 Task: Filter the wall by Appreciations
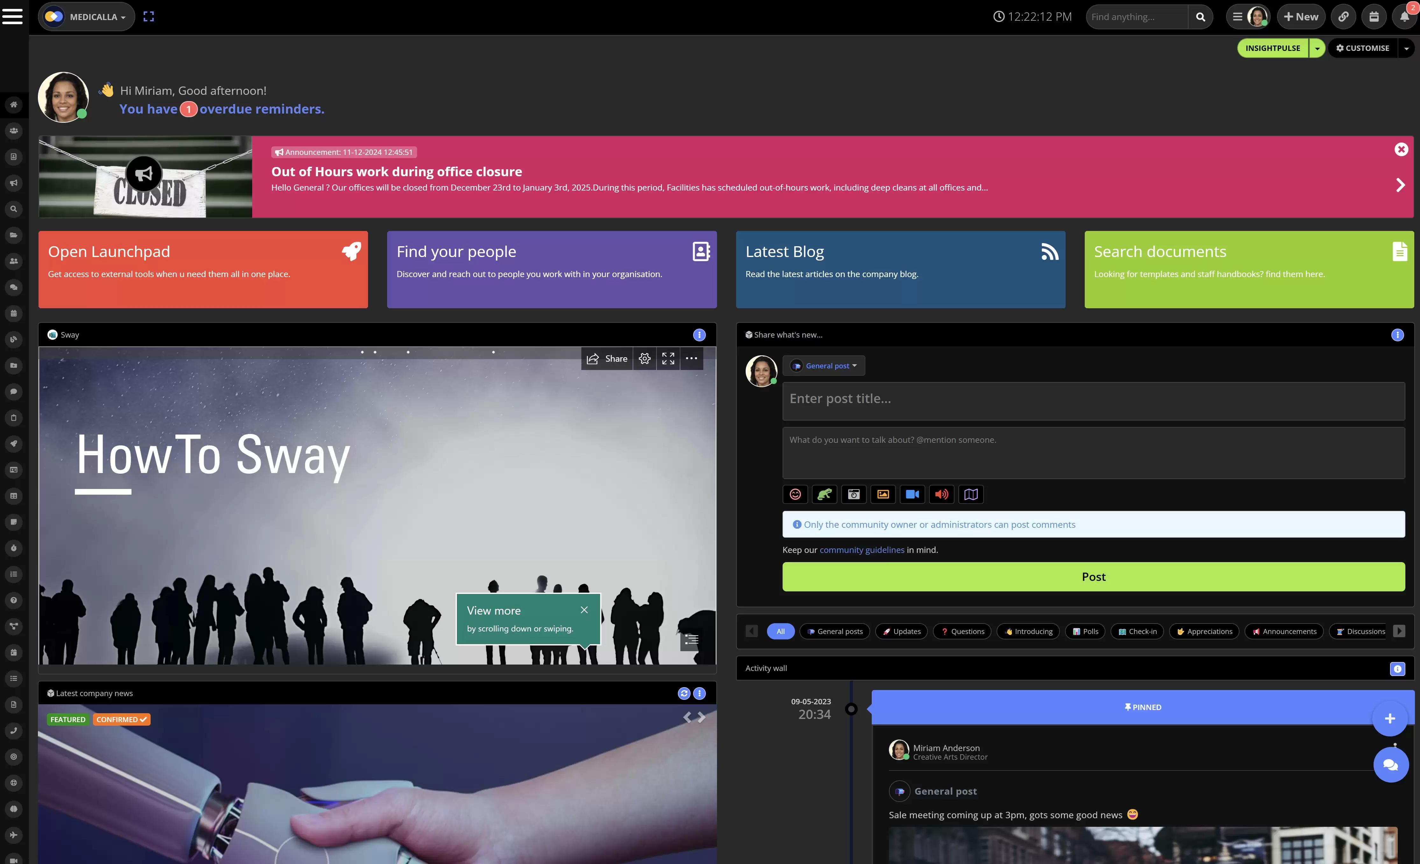(x=1204, y=631)
